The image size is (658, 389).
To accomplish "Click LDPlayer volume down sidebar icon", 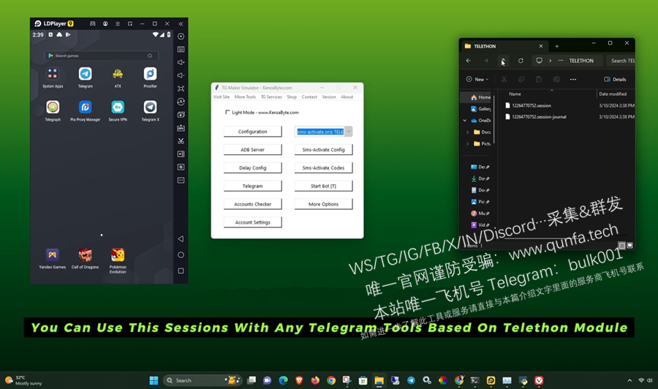I will click(181, 75).
